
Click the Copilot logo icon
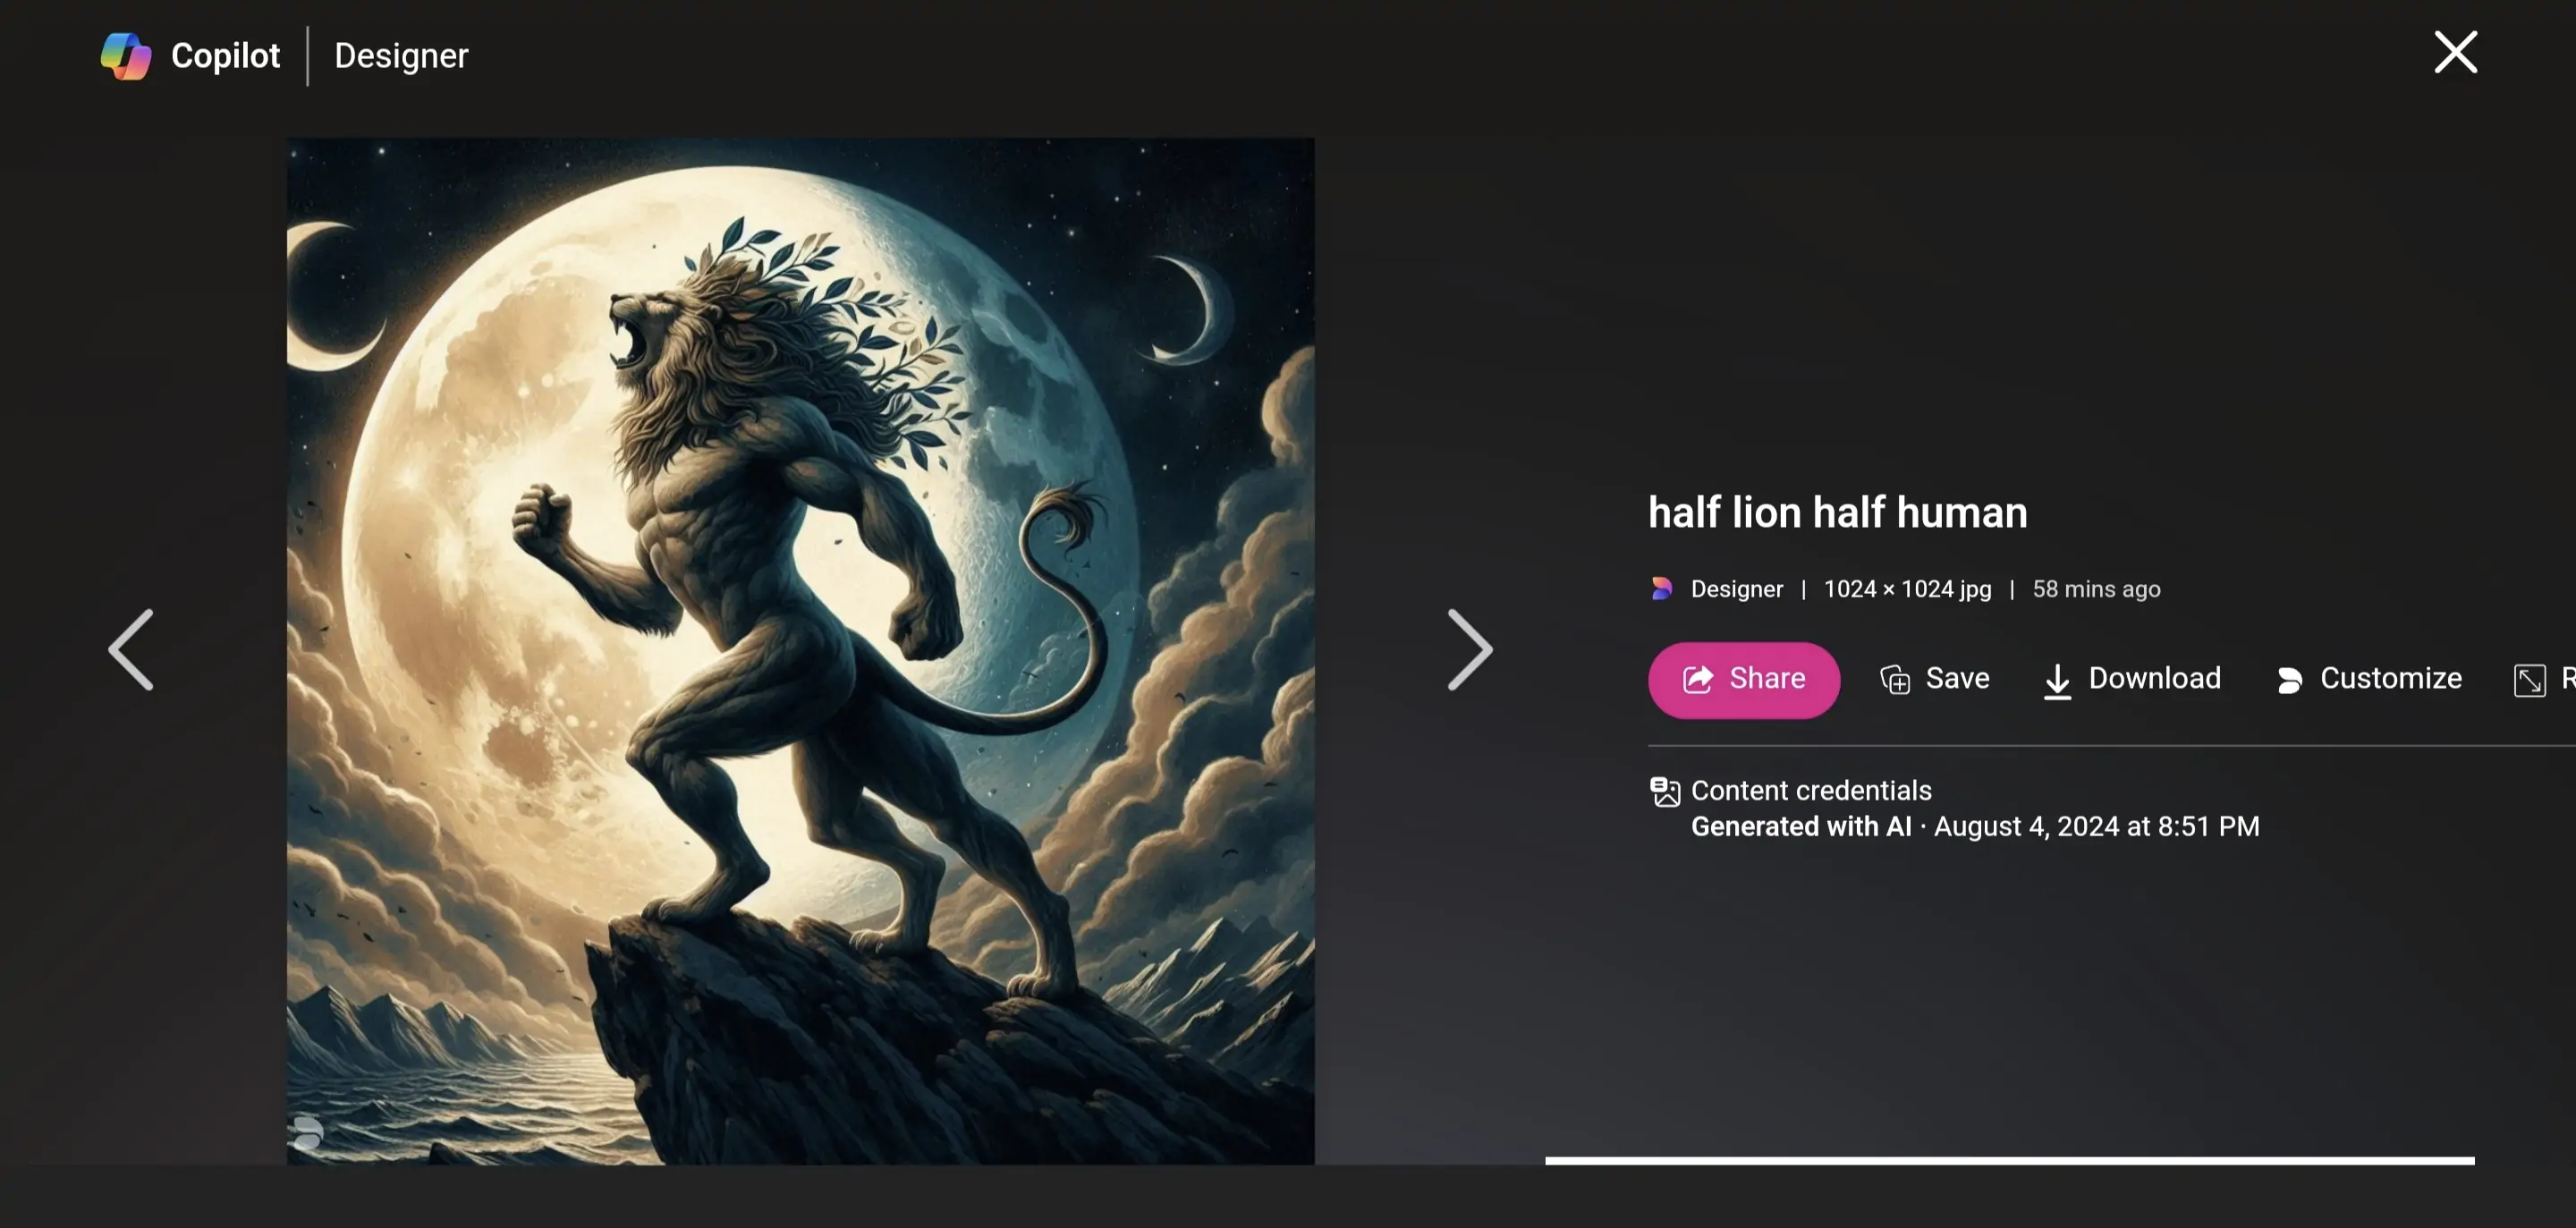point(126,56)
